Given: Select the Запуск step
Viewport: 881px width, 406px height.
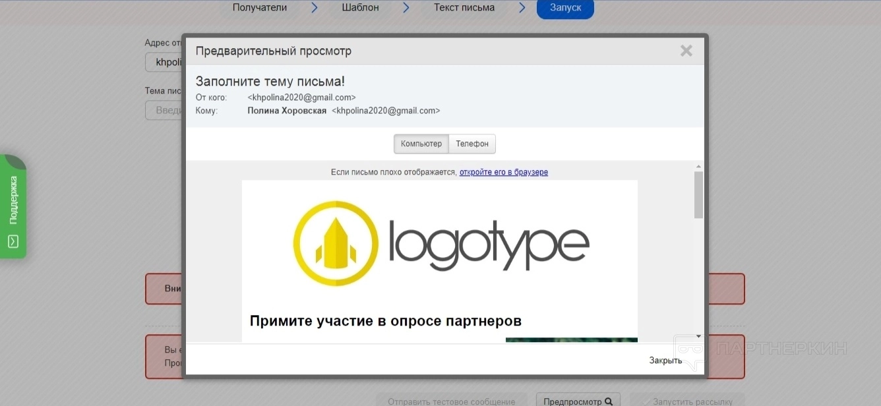Looking at the screenshot, I should click(x=565, y=8).
